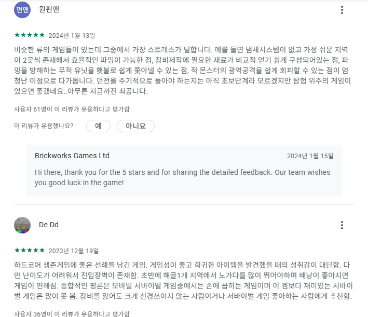368x317 pixels.
Task: Click the five-star rating on 원펀맨's review
Action: click(30, 35)
